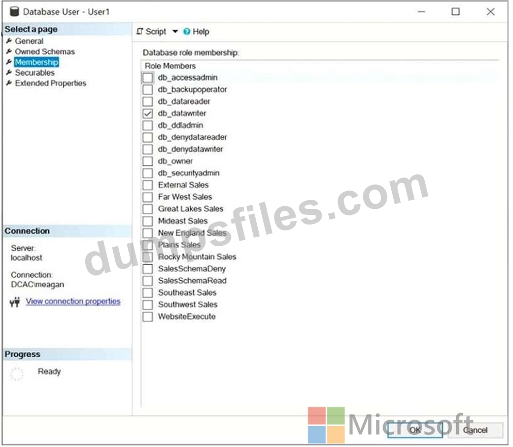Open View connection properties link

coord(73,302)
